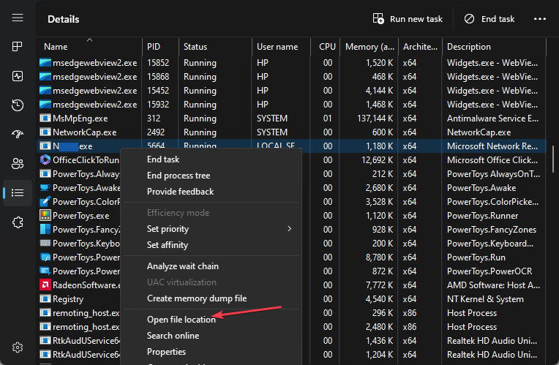Click the 137,144 K memory value

[x=375, y=118]
